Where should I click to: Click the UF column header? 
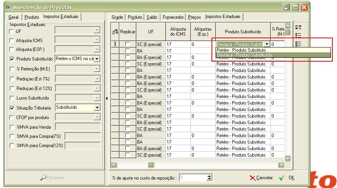point(151,32)
